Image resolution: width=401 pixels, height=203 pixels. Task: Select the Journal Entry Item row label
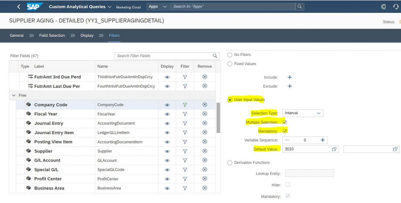pos(54,133)
